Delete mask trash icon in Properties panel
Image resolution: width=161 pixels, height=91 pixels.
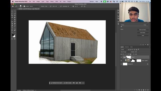(x=148, y=45)
